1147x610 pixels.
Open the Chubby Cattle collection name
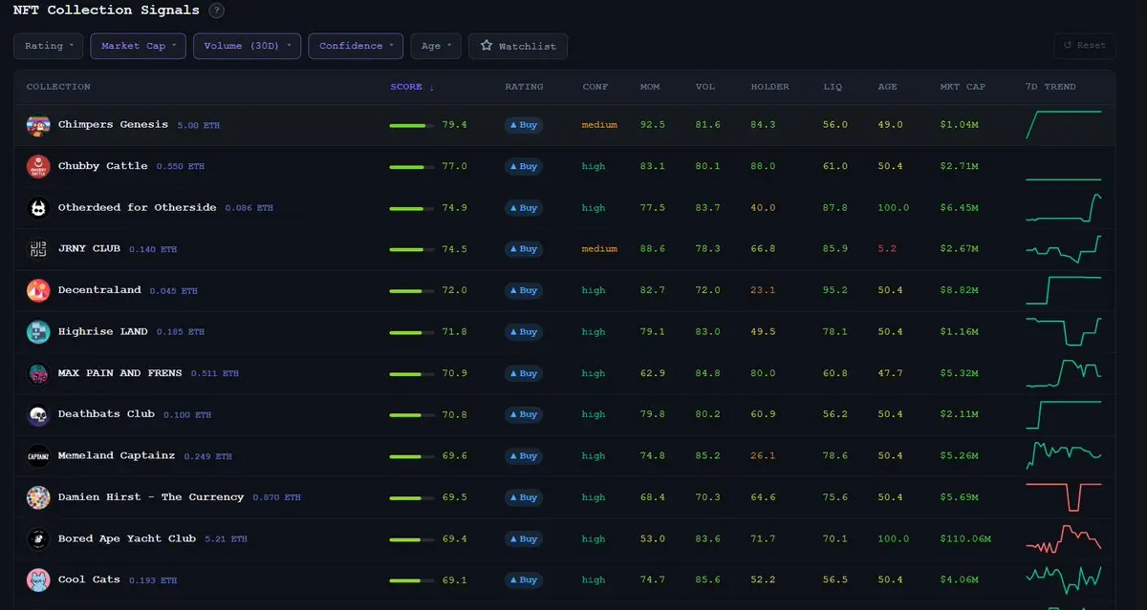(x=102, y=166)
